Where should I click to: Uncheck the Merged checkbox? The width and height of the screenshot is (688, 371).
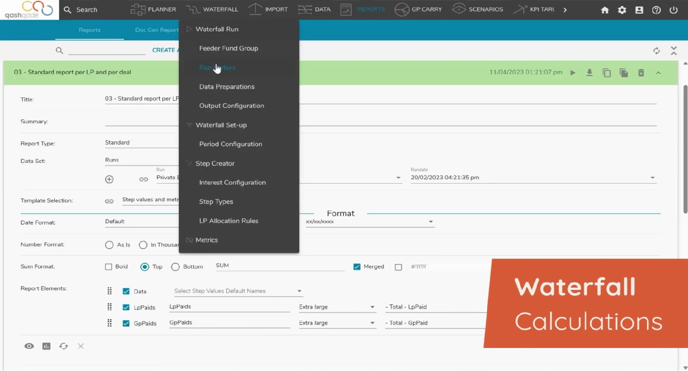click(x=357, y=267)
